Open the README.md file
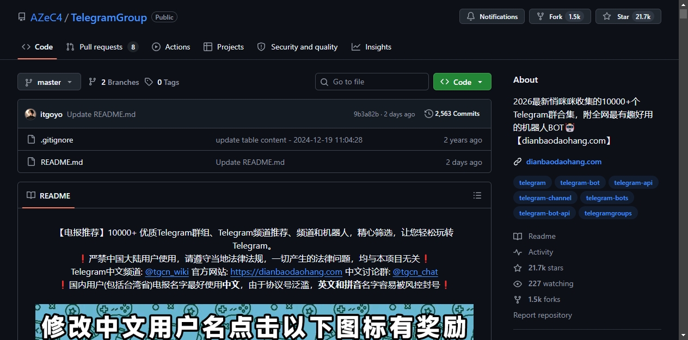This screenshot has height=340, width=688. pos(62,162)
